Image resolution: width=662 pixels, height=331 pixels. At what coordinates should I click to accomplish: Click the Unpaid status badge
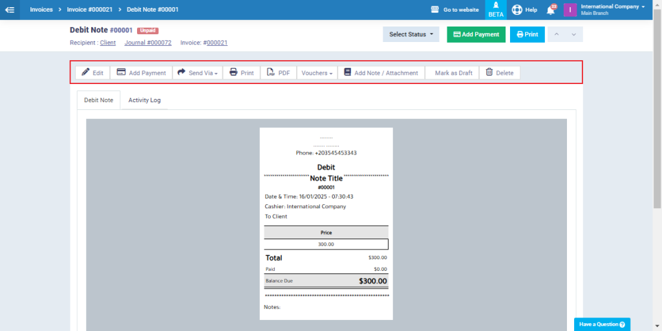pyautogui.click(x=148, y=30)
